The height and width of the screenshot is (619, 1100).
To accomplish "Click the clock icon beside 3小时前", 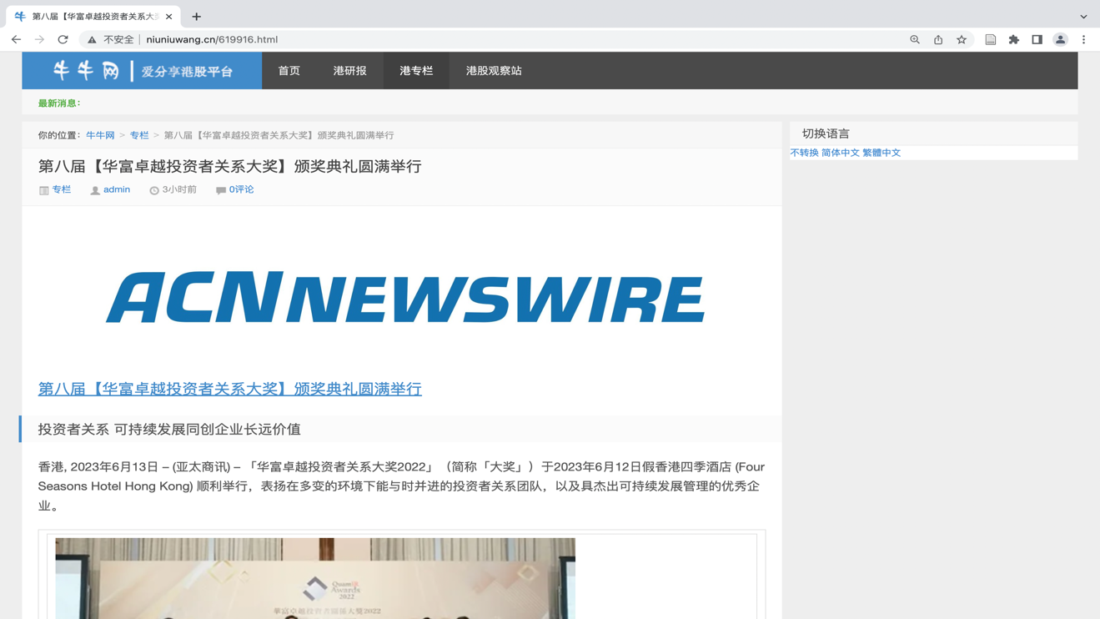I will click(154, 190).
